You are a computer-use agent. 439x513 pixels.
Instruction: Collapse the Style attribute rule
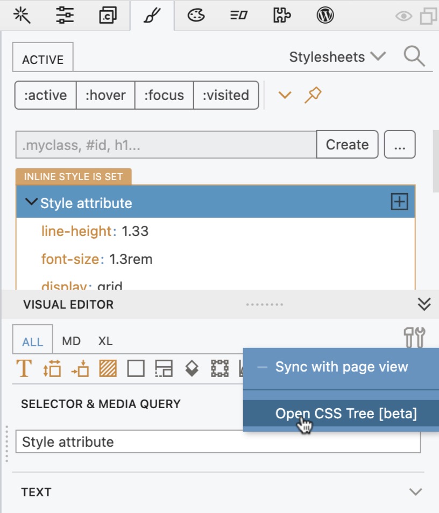(31, 202)
